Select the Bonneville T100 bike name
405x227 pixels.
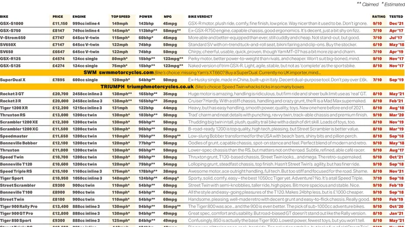(x=16, y=192)
